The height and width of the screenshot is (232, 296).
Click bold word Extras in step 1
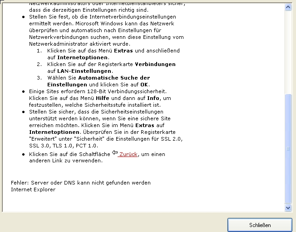[123, 51]
